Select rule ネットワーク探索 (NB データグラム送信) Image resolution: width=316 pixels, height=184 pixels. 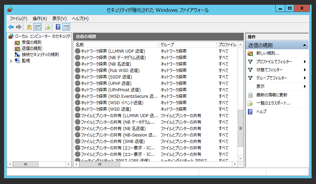[113, 57]
